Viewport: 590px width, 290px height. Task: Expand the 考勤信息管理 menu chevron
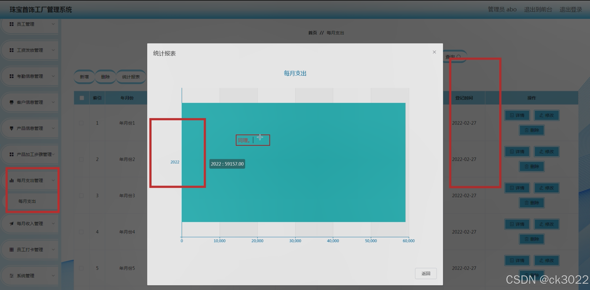53,76
